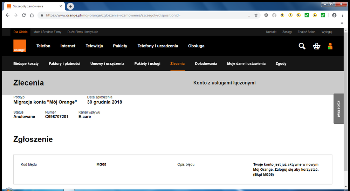The width and height of the screenshot is (350, 191).
Task: Open the uBlock Origin shield extension
Action: click(266, 15)
